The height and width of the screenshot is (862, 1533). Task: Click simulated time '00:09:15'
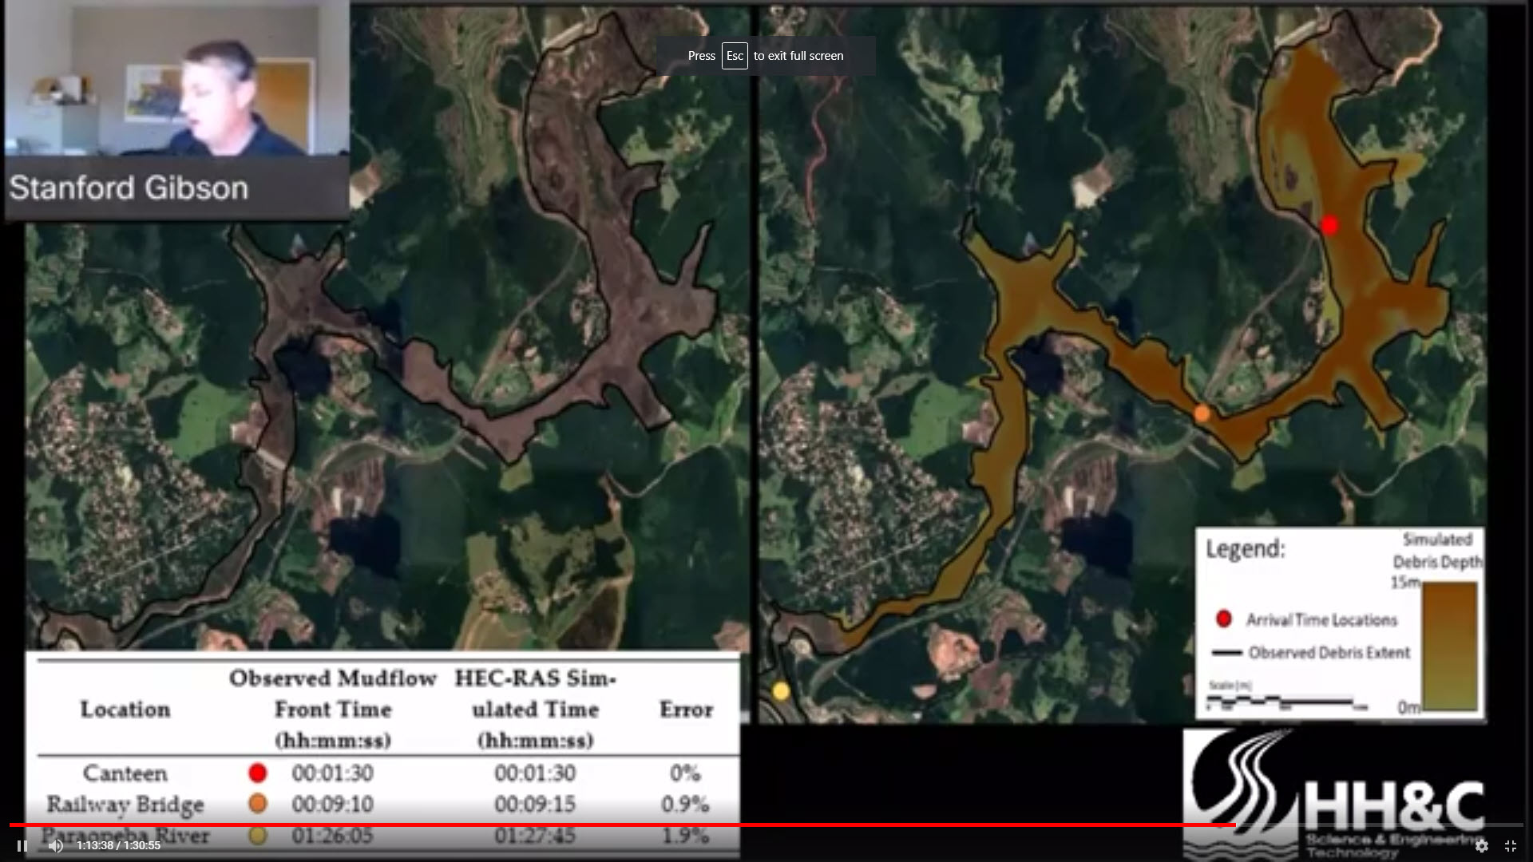click(535, 804)
